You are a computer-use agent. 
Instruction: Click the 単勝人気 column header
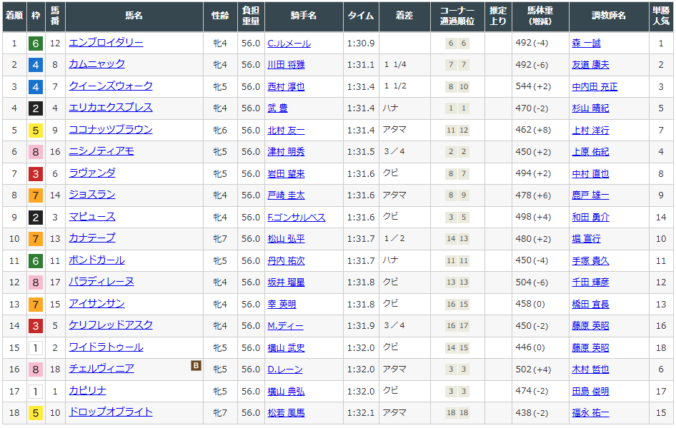click(x=661, y=16)
